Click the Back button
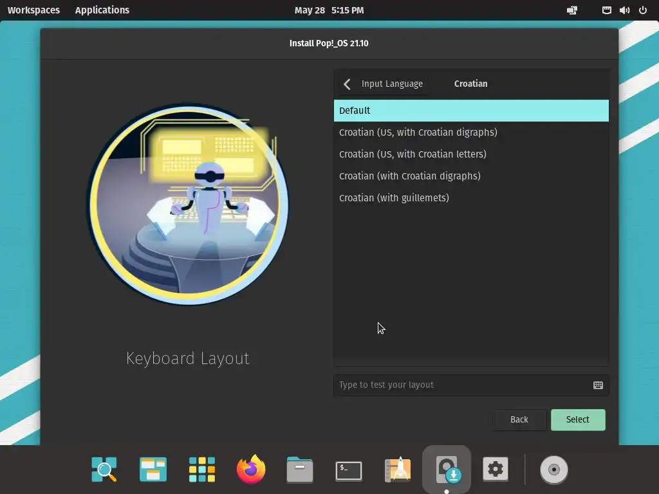The width and height of the screenshot is (659, 494). click(x=519, y=419)
